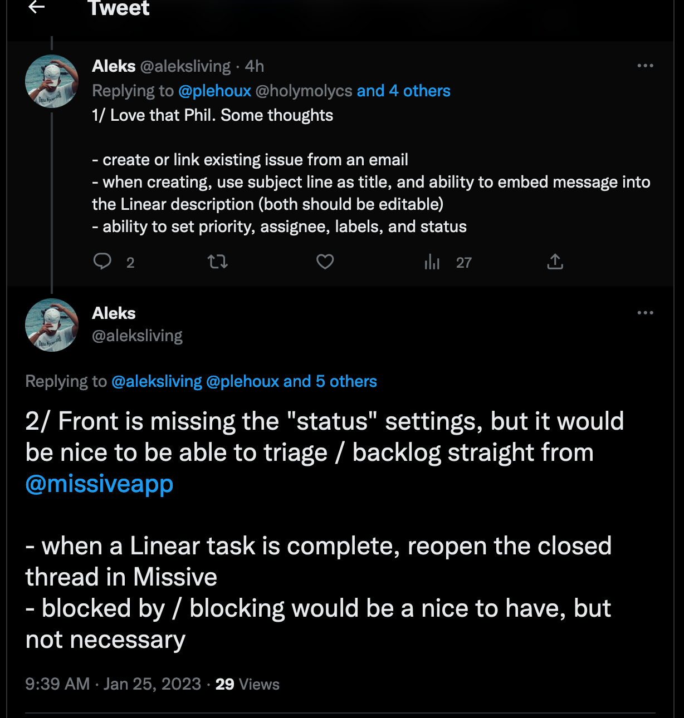The width and height of the screenshot is (684, 718).
Task: Open the 4h timestamp on first tweet
Action: (255, 66)
